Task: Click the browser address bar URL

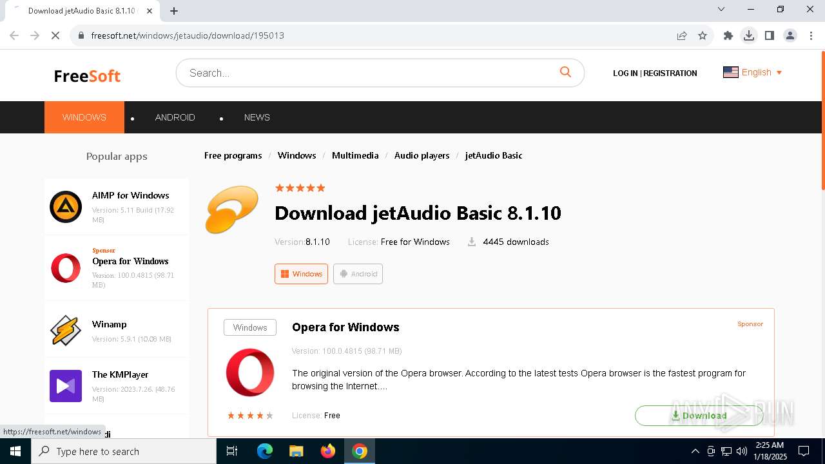Action: (x=188, y=35)
